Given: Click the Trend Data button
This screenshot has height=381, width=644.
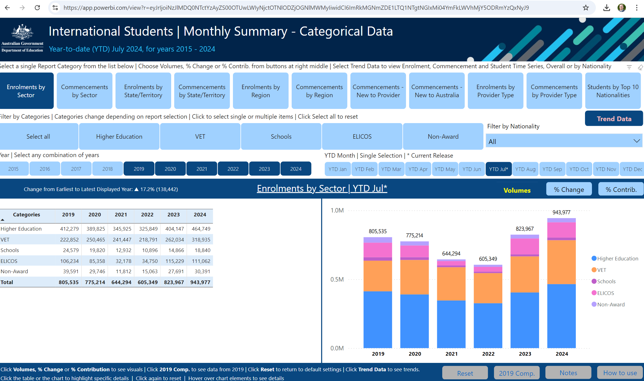Looking at the screenshot, I should point(614,119).
